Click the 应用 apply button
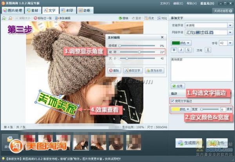 [x=178, y=86]
